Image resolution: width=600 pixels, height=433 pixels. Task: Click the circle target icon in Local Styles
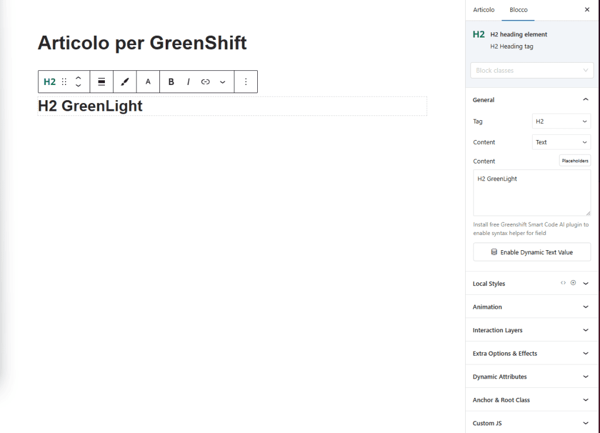(x=573, y=282)
